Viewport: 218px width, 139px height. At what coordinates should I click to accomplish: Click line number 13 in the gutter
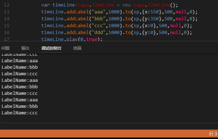pos(7,12)
